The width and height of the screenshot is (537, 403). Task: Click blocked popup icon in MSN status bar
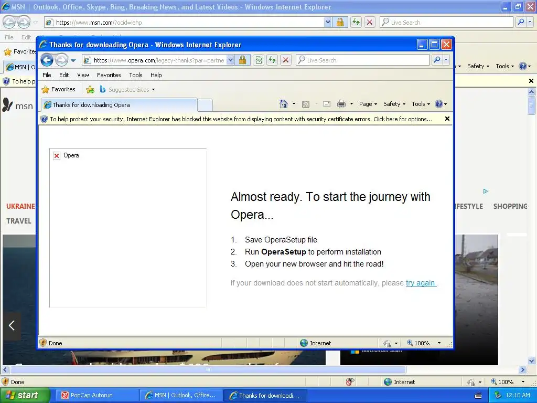point(350,382)
